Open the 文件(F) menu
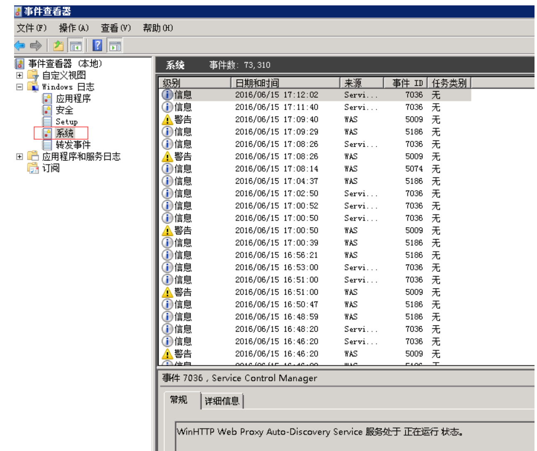 (32, 28)
